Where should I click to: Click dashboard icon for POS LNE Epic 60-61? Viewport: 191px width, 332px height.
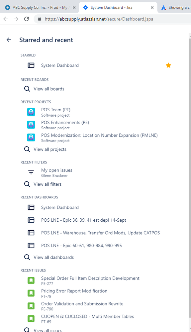31,246
